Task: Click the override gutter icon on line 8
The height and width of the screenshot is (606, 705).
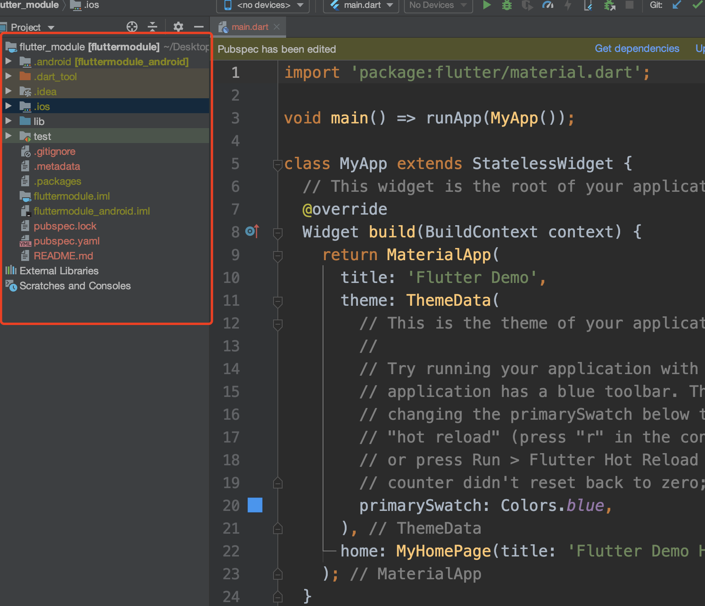Action: pyautogui.click(x=252, y=231)
